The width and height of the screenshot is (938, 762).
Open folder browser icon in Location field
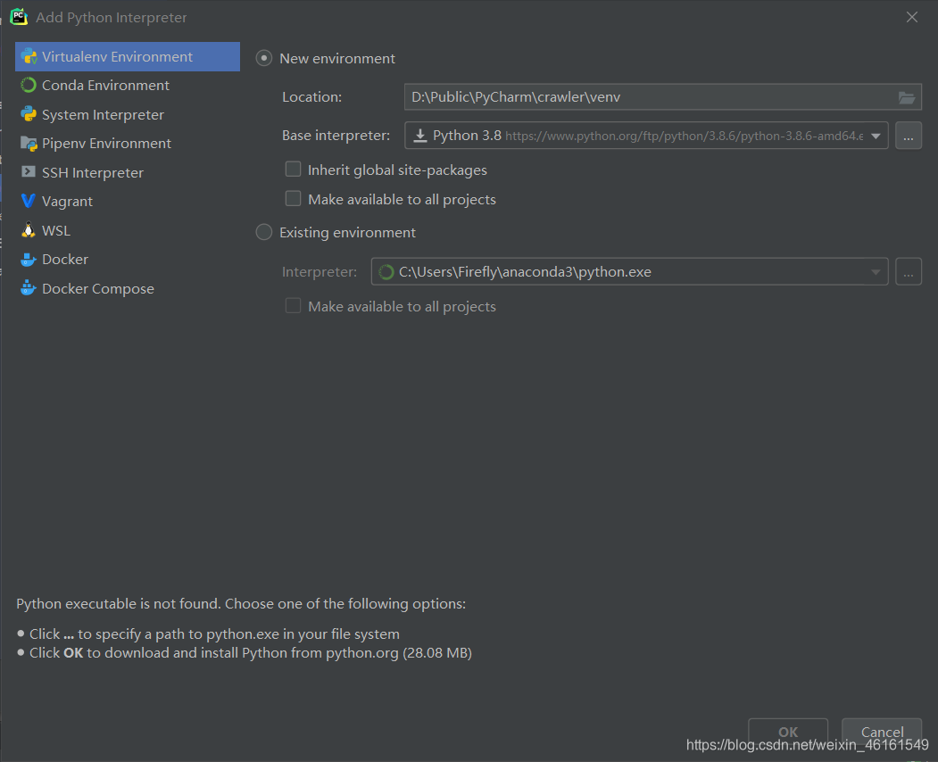906,97
